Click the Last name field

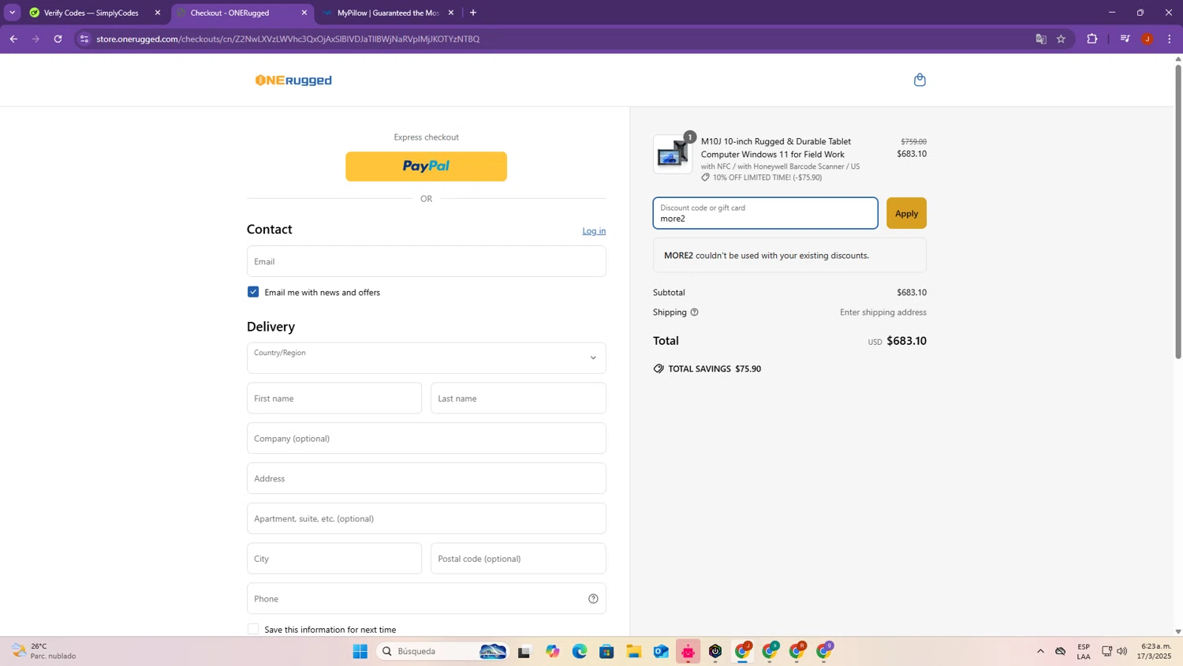[518, 398]
